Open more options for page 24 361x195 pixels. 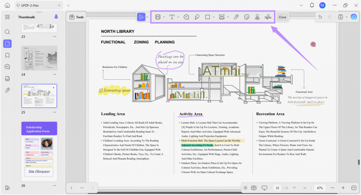55,74
